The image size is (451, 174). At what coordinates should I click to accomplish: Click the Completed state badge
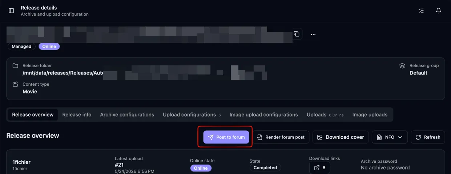pos(265,168)
